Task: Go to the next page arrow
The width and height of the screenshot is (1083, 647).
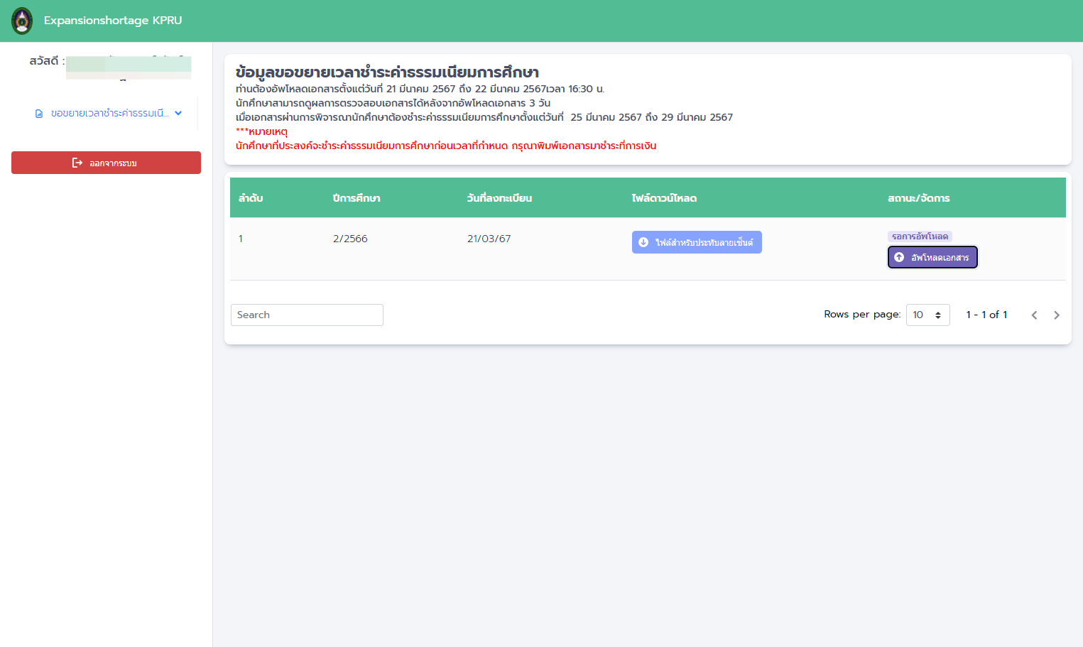Action: click(x=1057, y=315)
